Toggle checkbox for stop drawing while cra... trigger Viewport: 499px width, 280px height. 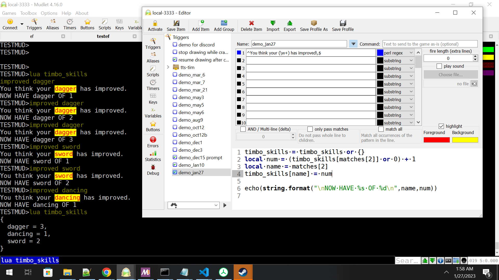(x=175, y=52)
